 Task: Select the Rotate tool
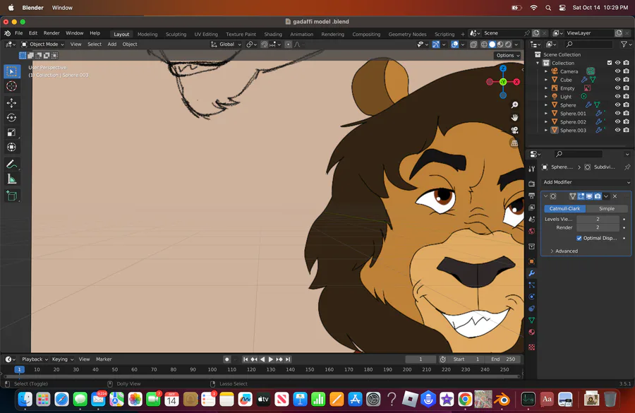(x=11, y=117)
